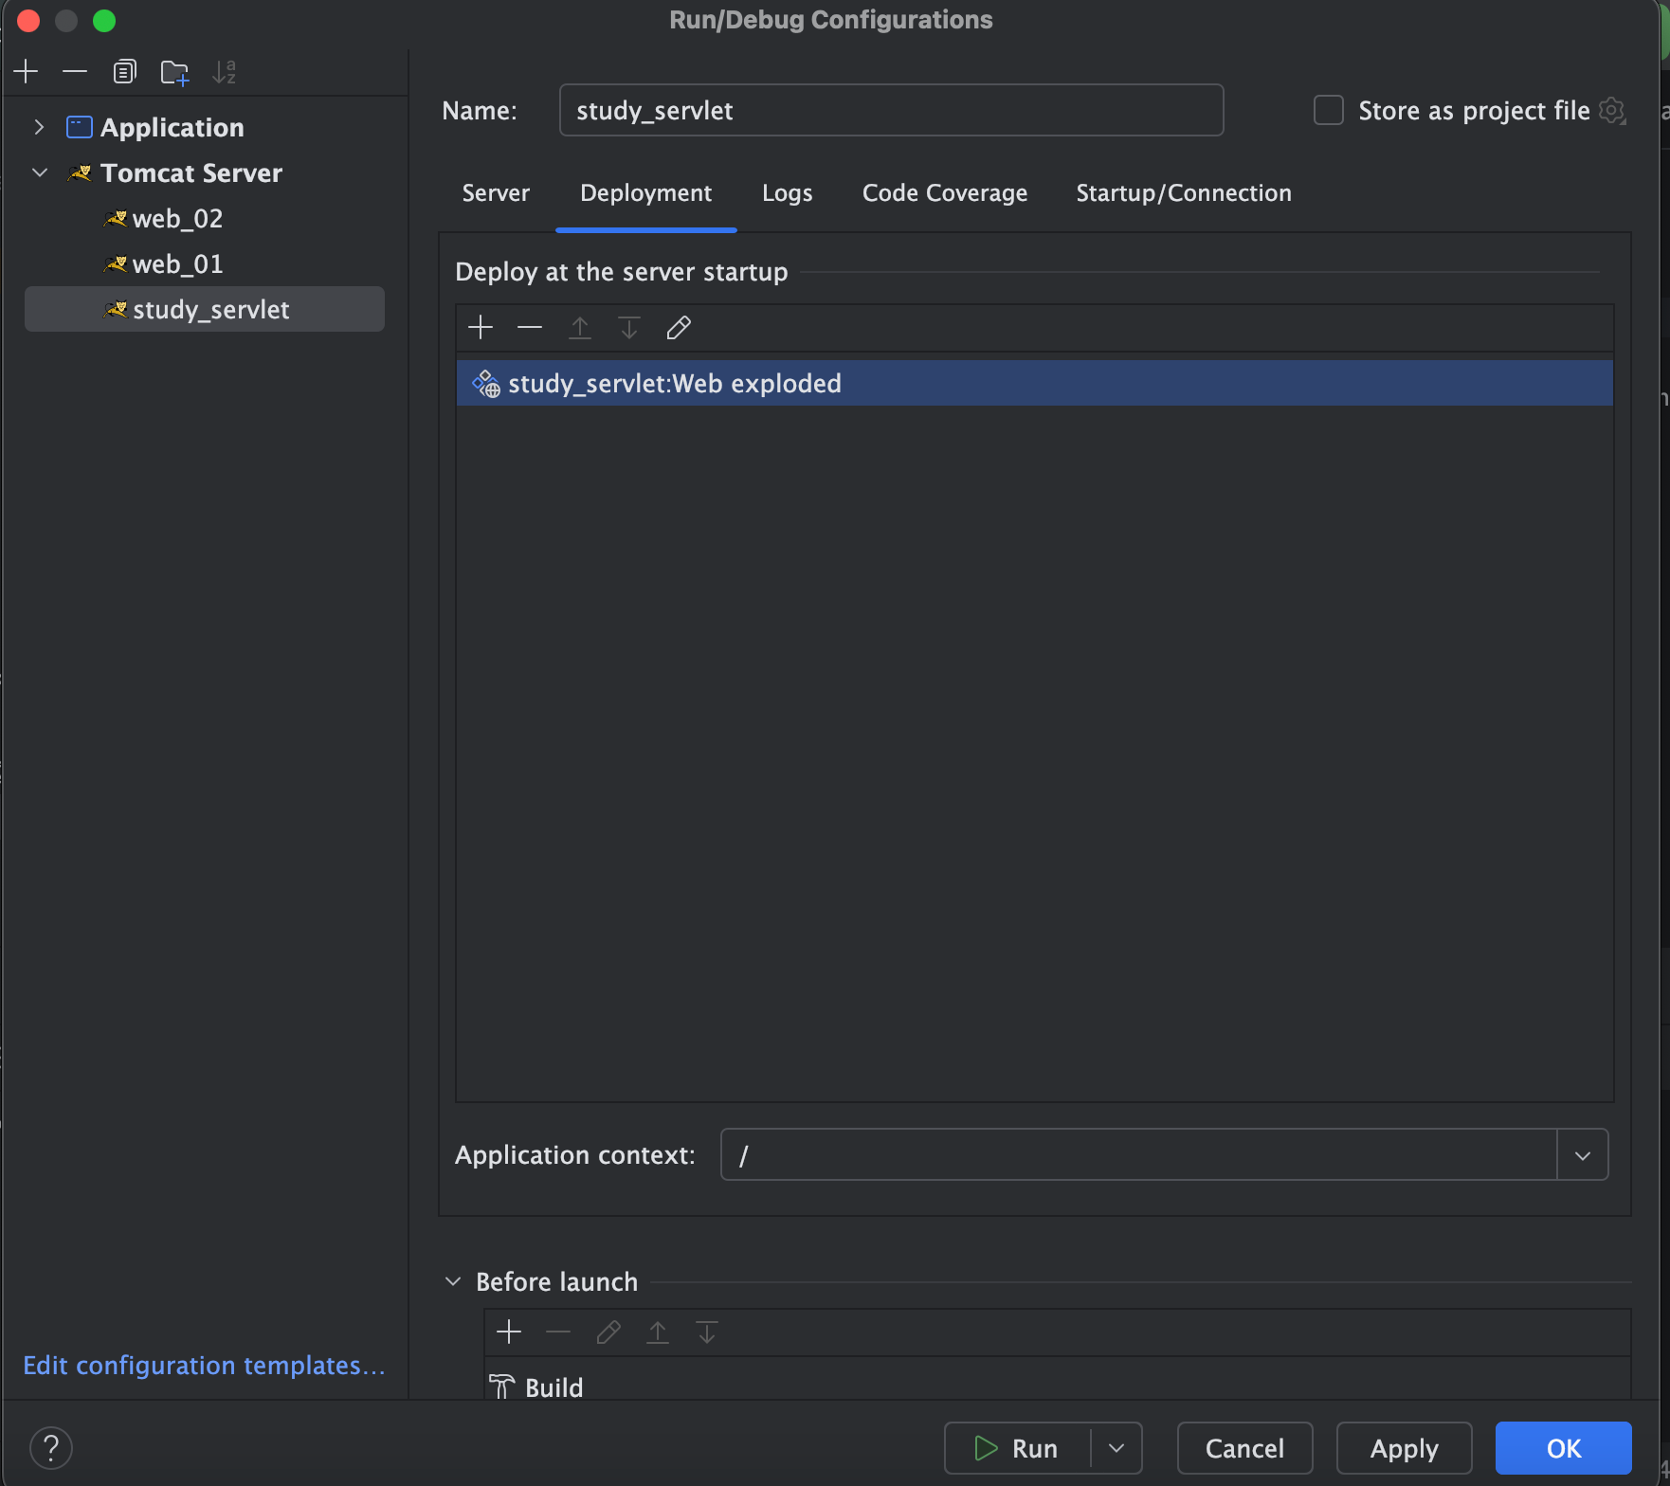Click the Name input field
The width and height of the screenshot is (1670, 1486).
[x=891, y=110]
